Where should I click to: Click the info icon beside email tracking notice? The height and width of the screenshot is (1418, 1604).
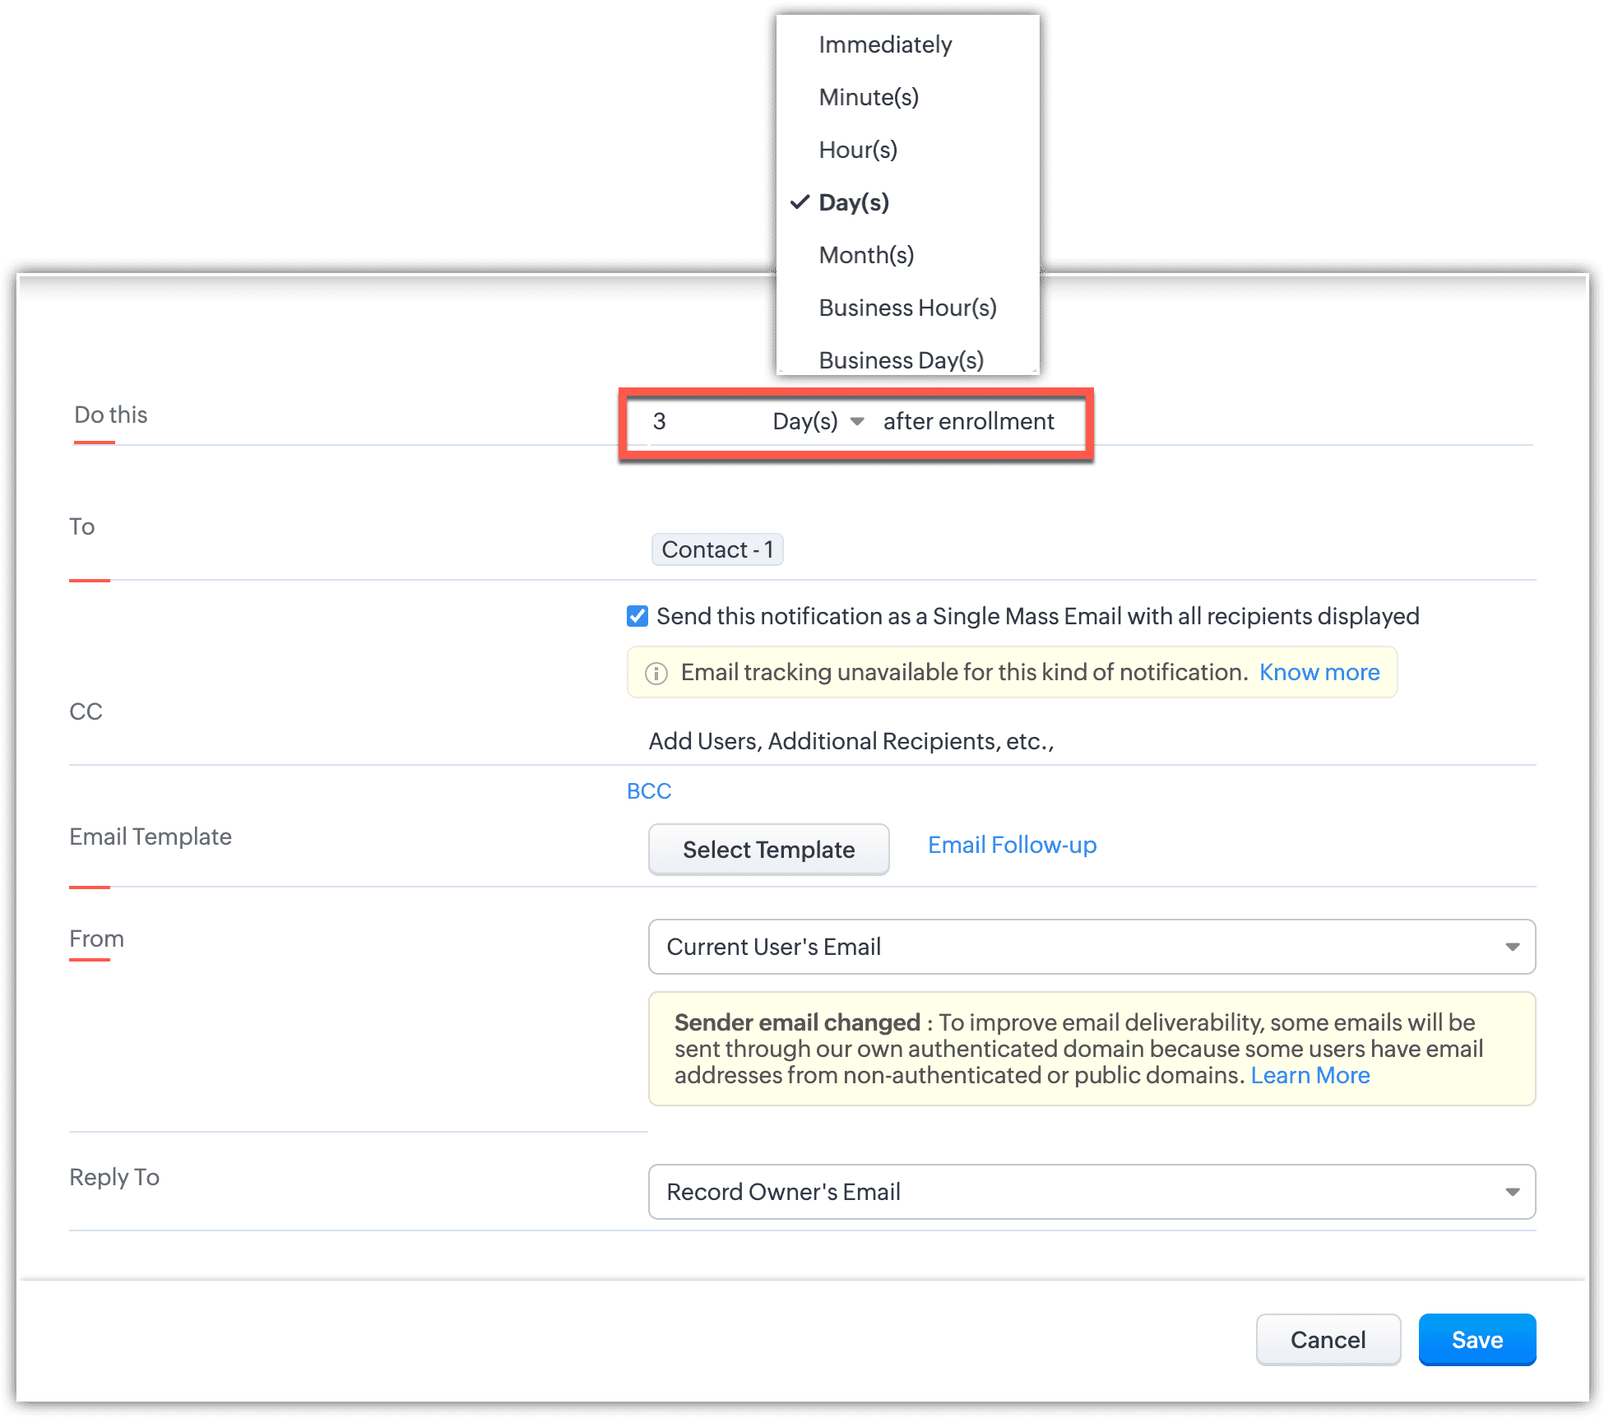656,674
